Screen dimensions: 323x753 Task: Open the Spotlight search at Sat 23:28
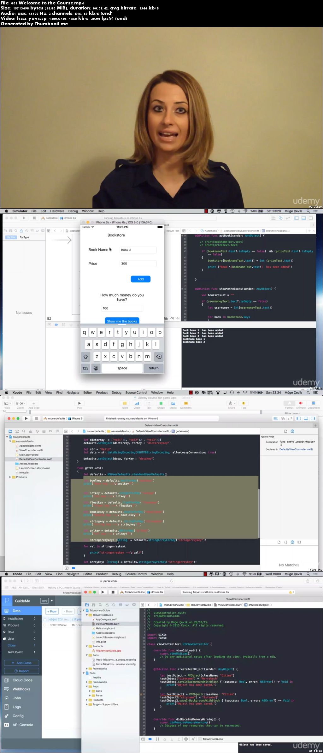(x=308, y=211)
